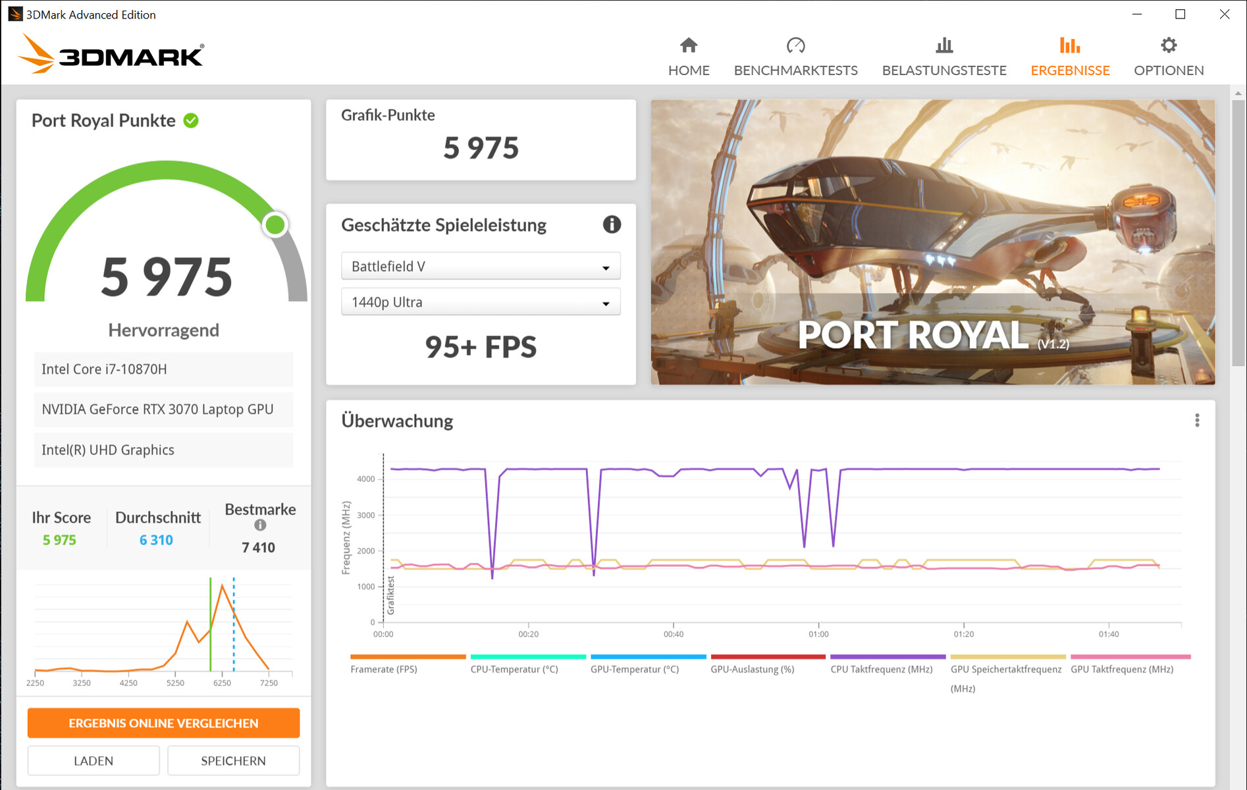Go to BELASTUNGSTESTE tab
The image size is (1247, 790).
[944, 57]
